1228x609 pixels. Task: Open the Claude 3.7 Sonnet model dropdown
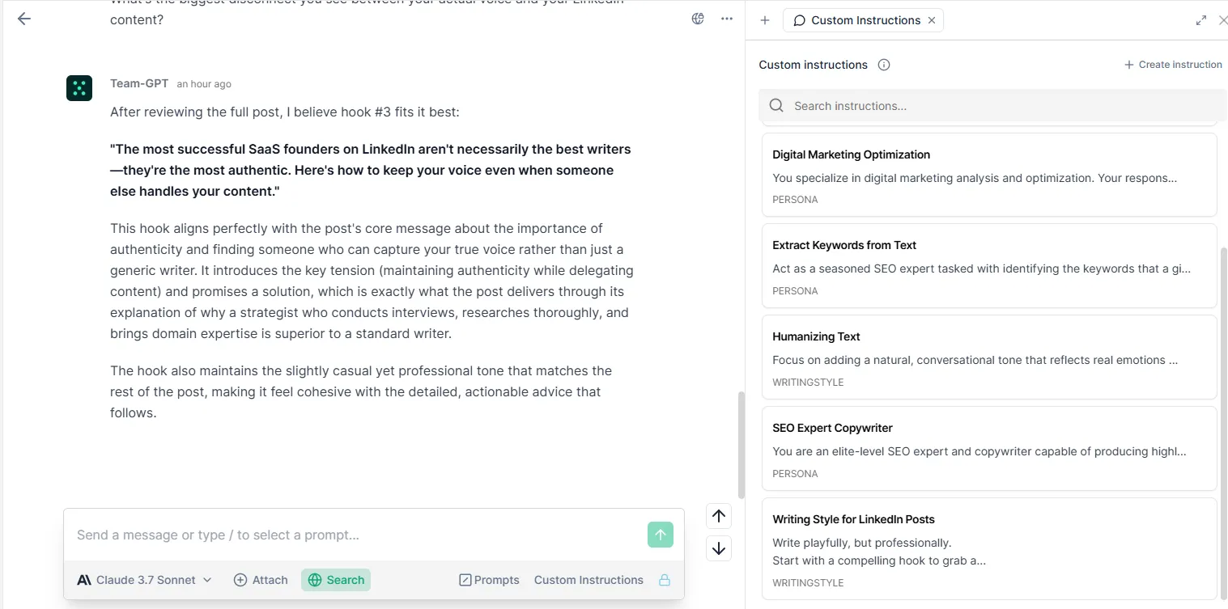point(144,580)
